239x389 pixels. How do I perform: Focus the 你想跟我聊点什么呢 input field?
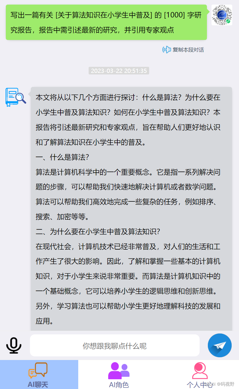tap(115, 345)
